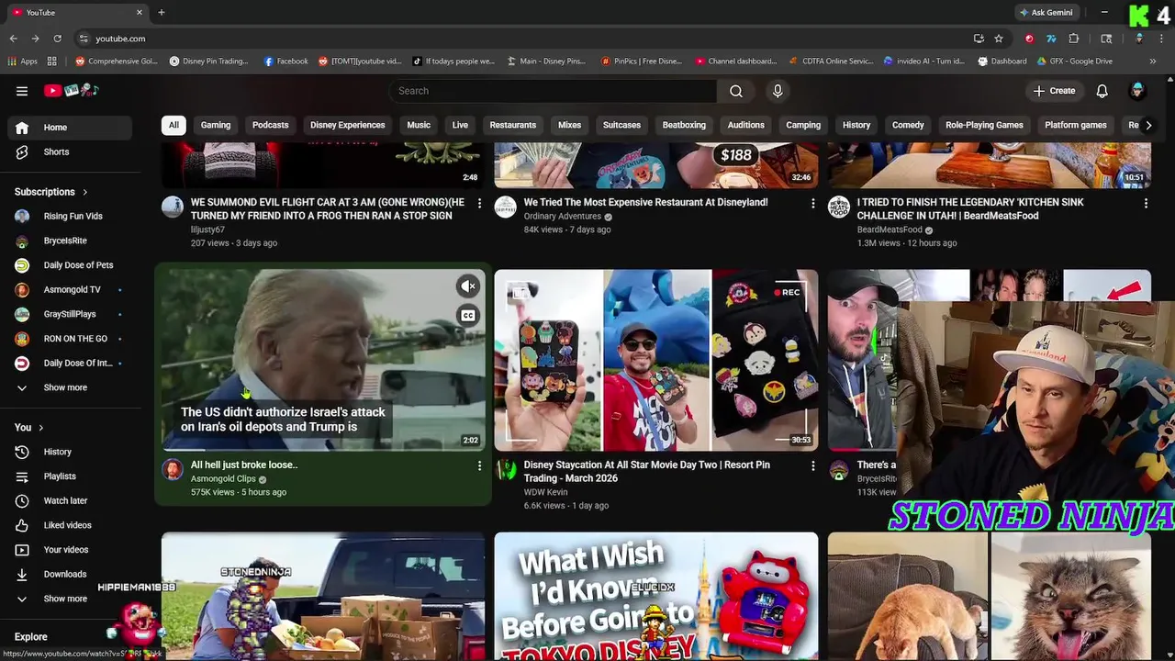Select the Role-Playing Games chip

984,125
